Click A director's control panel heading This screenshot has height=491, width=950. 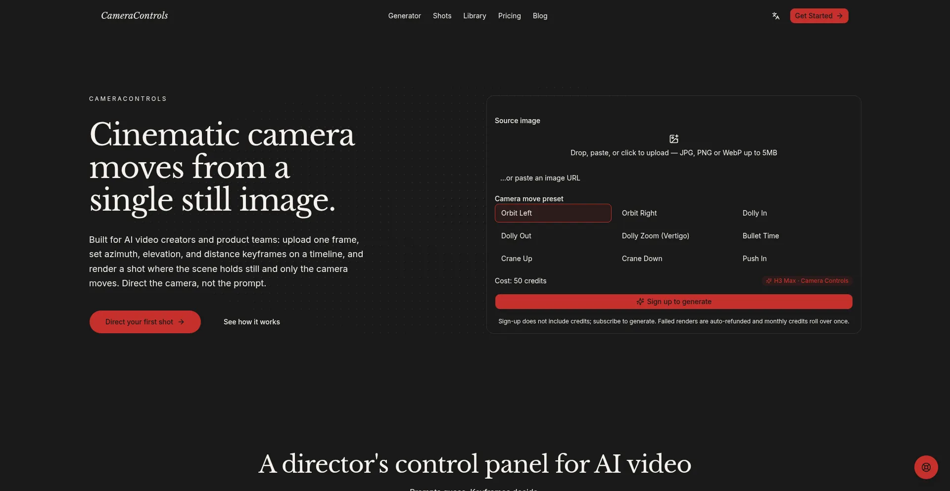(x=475, y=464)
